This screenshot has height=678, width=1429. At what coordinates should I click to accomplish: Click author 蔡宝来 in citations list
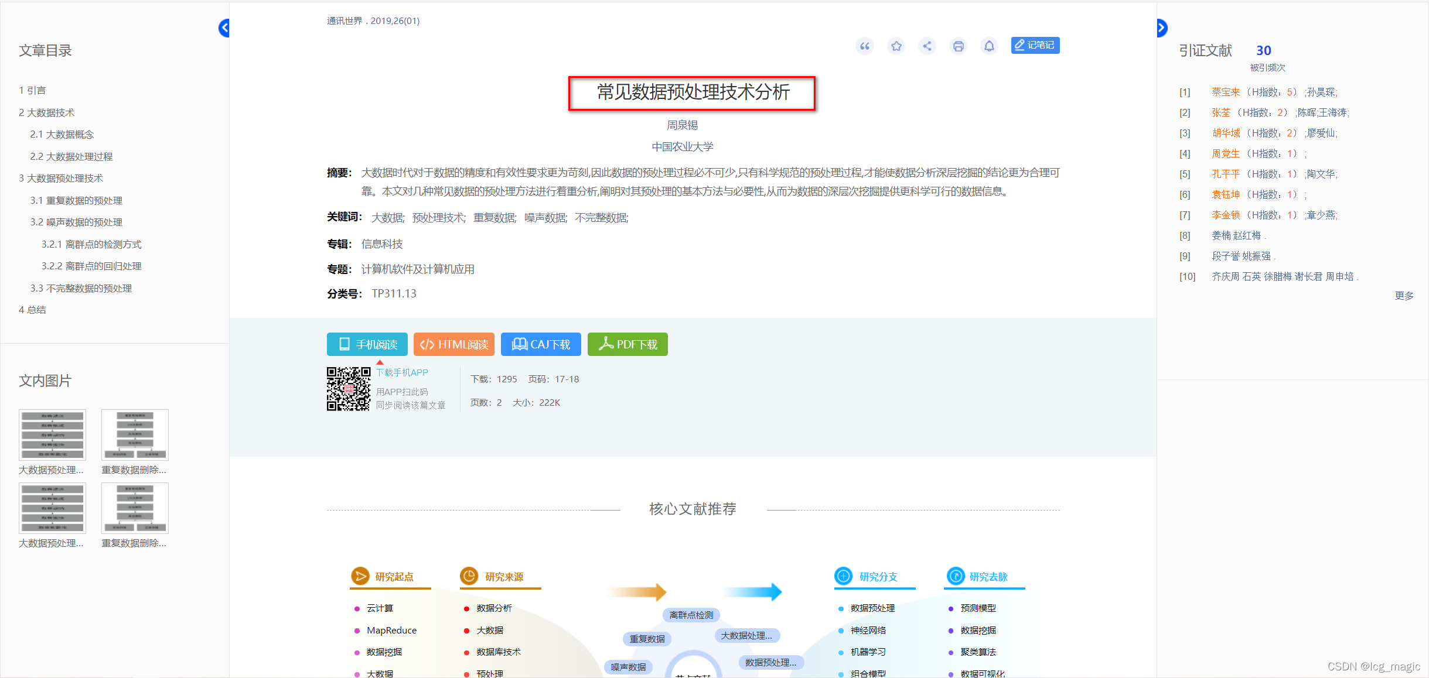tap(1226, 92)
